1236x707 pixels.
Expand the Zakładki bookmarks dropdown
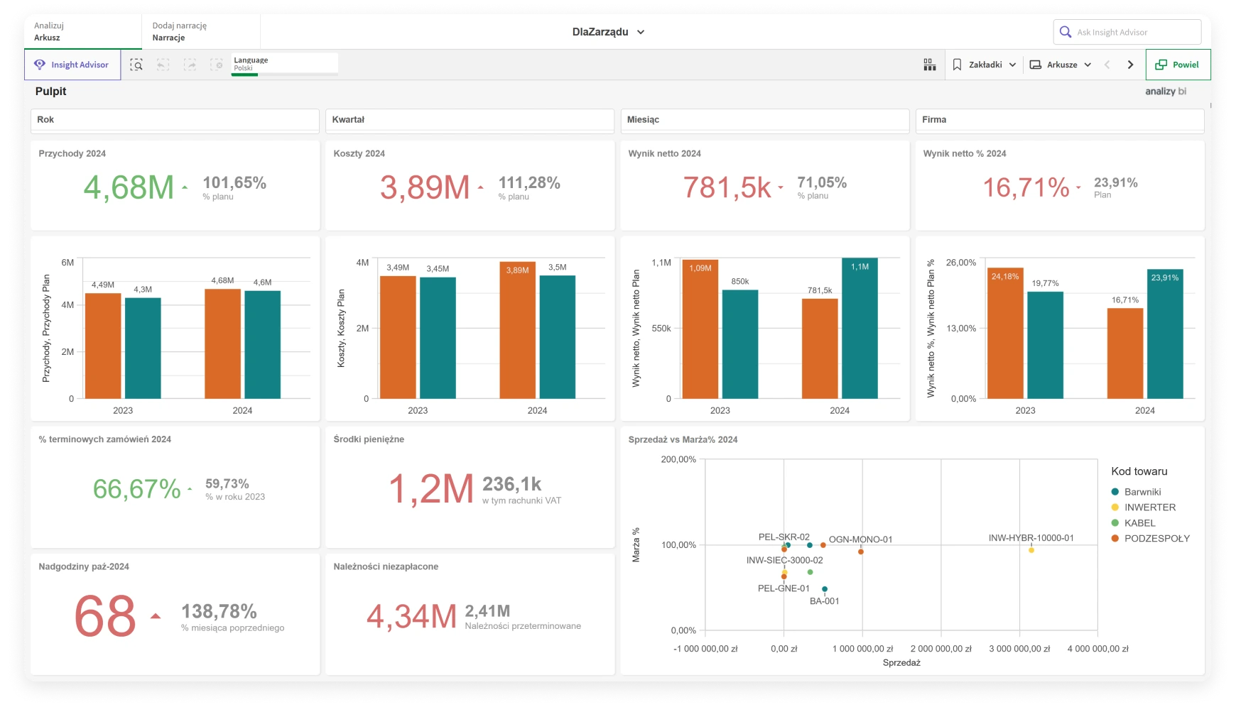coord(984,65)
